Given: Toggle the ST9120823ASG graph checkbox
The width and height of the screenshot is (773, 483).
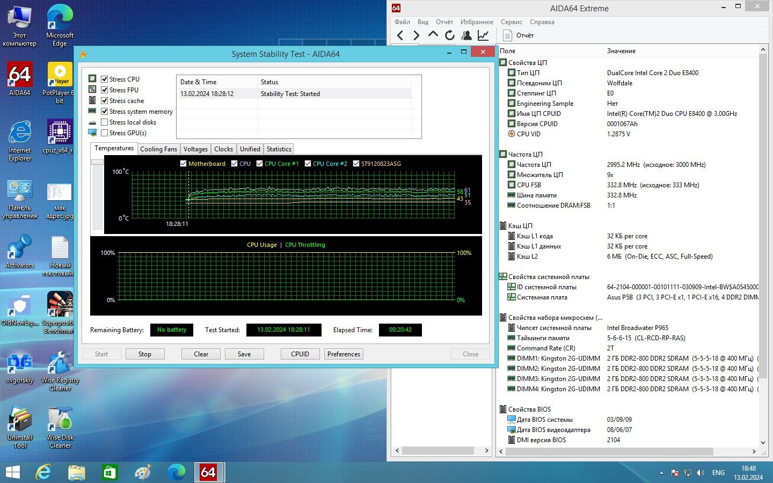Looking at the screenshot, I should click(356, 164).
